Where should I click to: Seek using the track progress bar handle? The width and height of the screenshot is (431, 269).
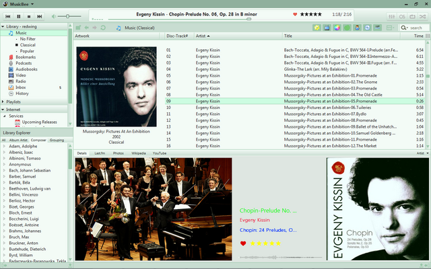(x=248, y=19)
